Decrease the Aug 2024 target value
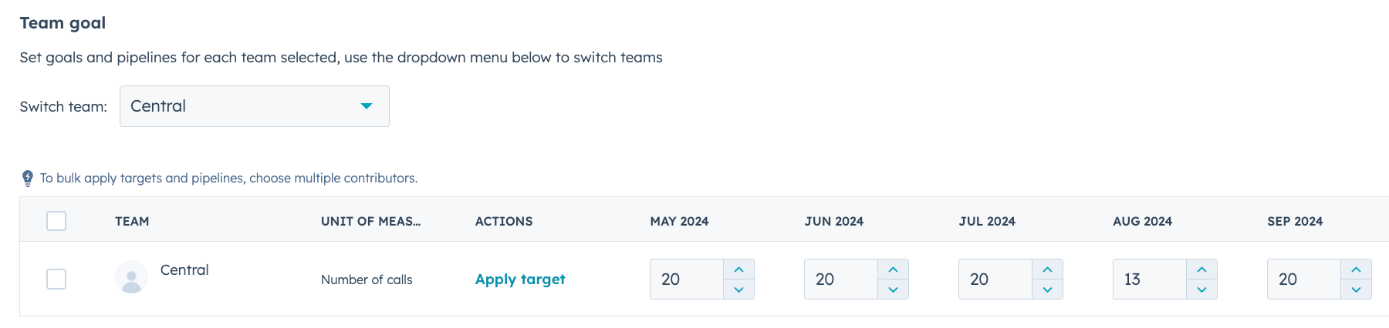The image size is (1389, 328). pyautogui.click(x=1201, y=290)
